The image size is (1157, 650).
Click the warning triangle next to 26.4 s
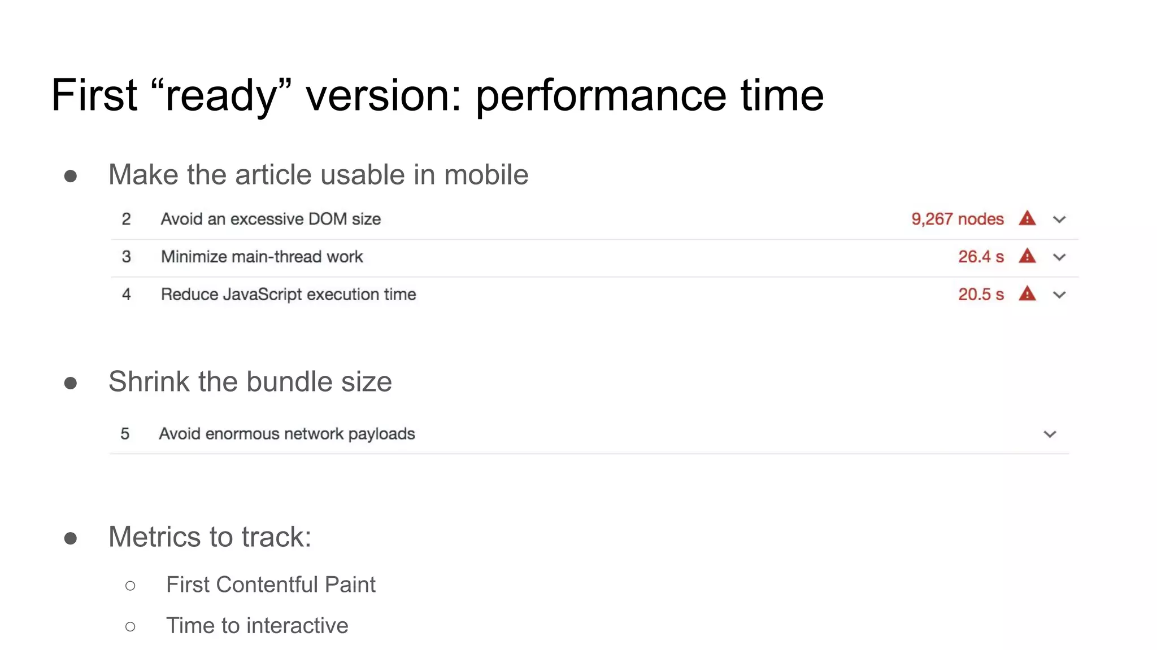(x=1026, y=256)
